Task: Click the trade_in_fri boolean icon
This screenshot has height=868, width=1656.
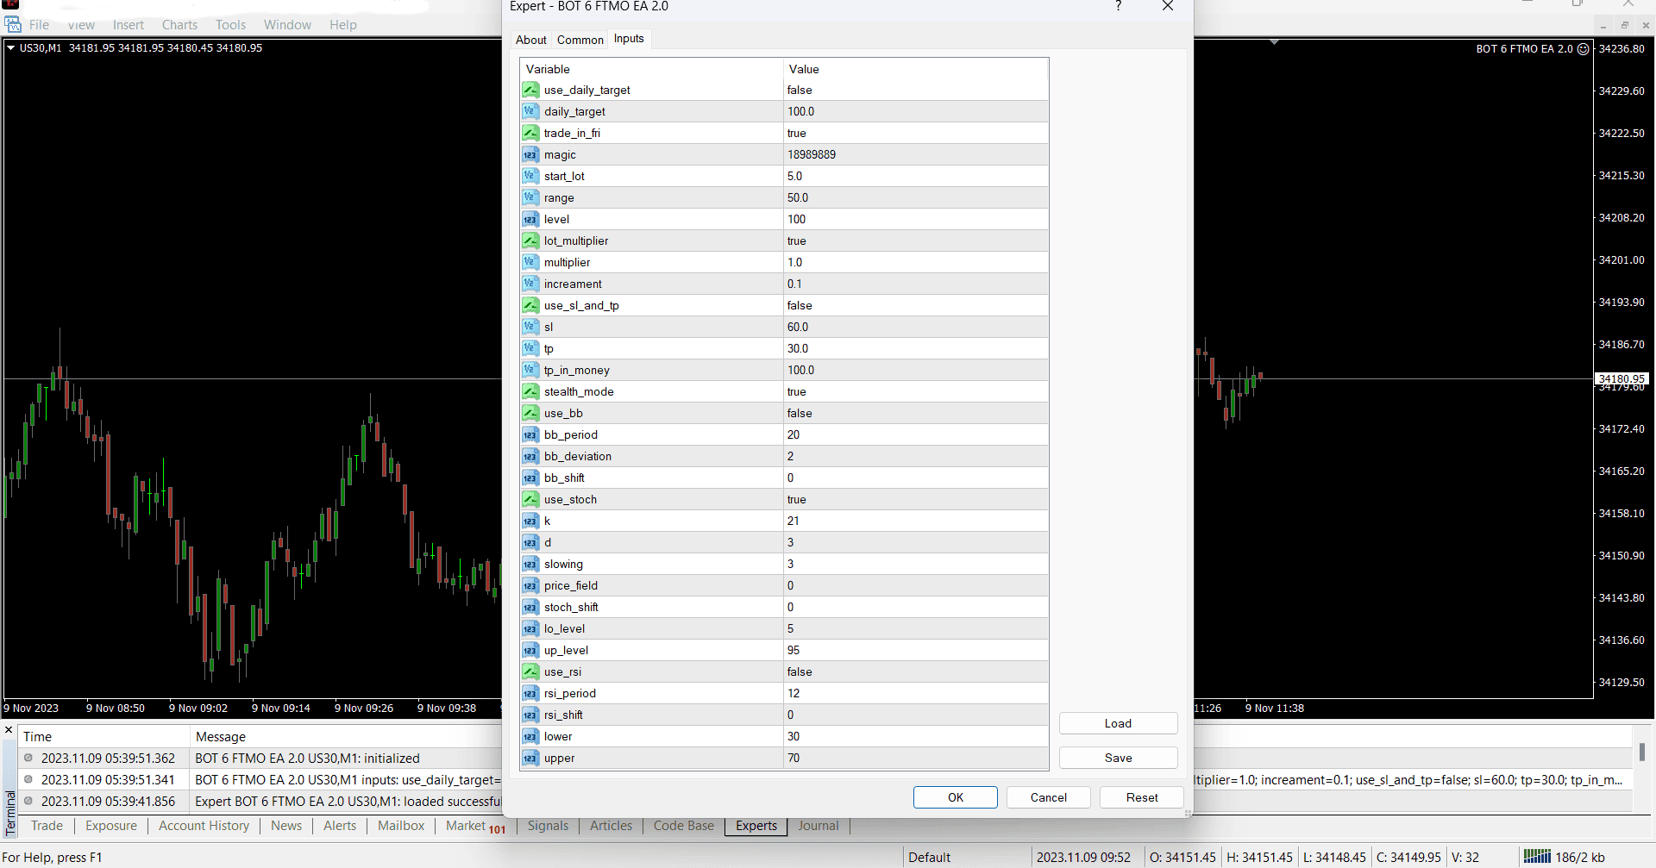Action: click(x=530, y=133)
